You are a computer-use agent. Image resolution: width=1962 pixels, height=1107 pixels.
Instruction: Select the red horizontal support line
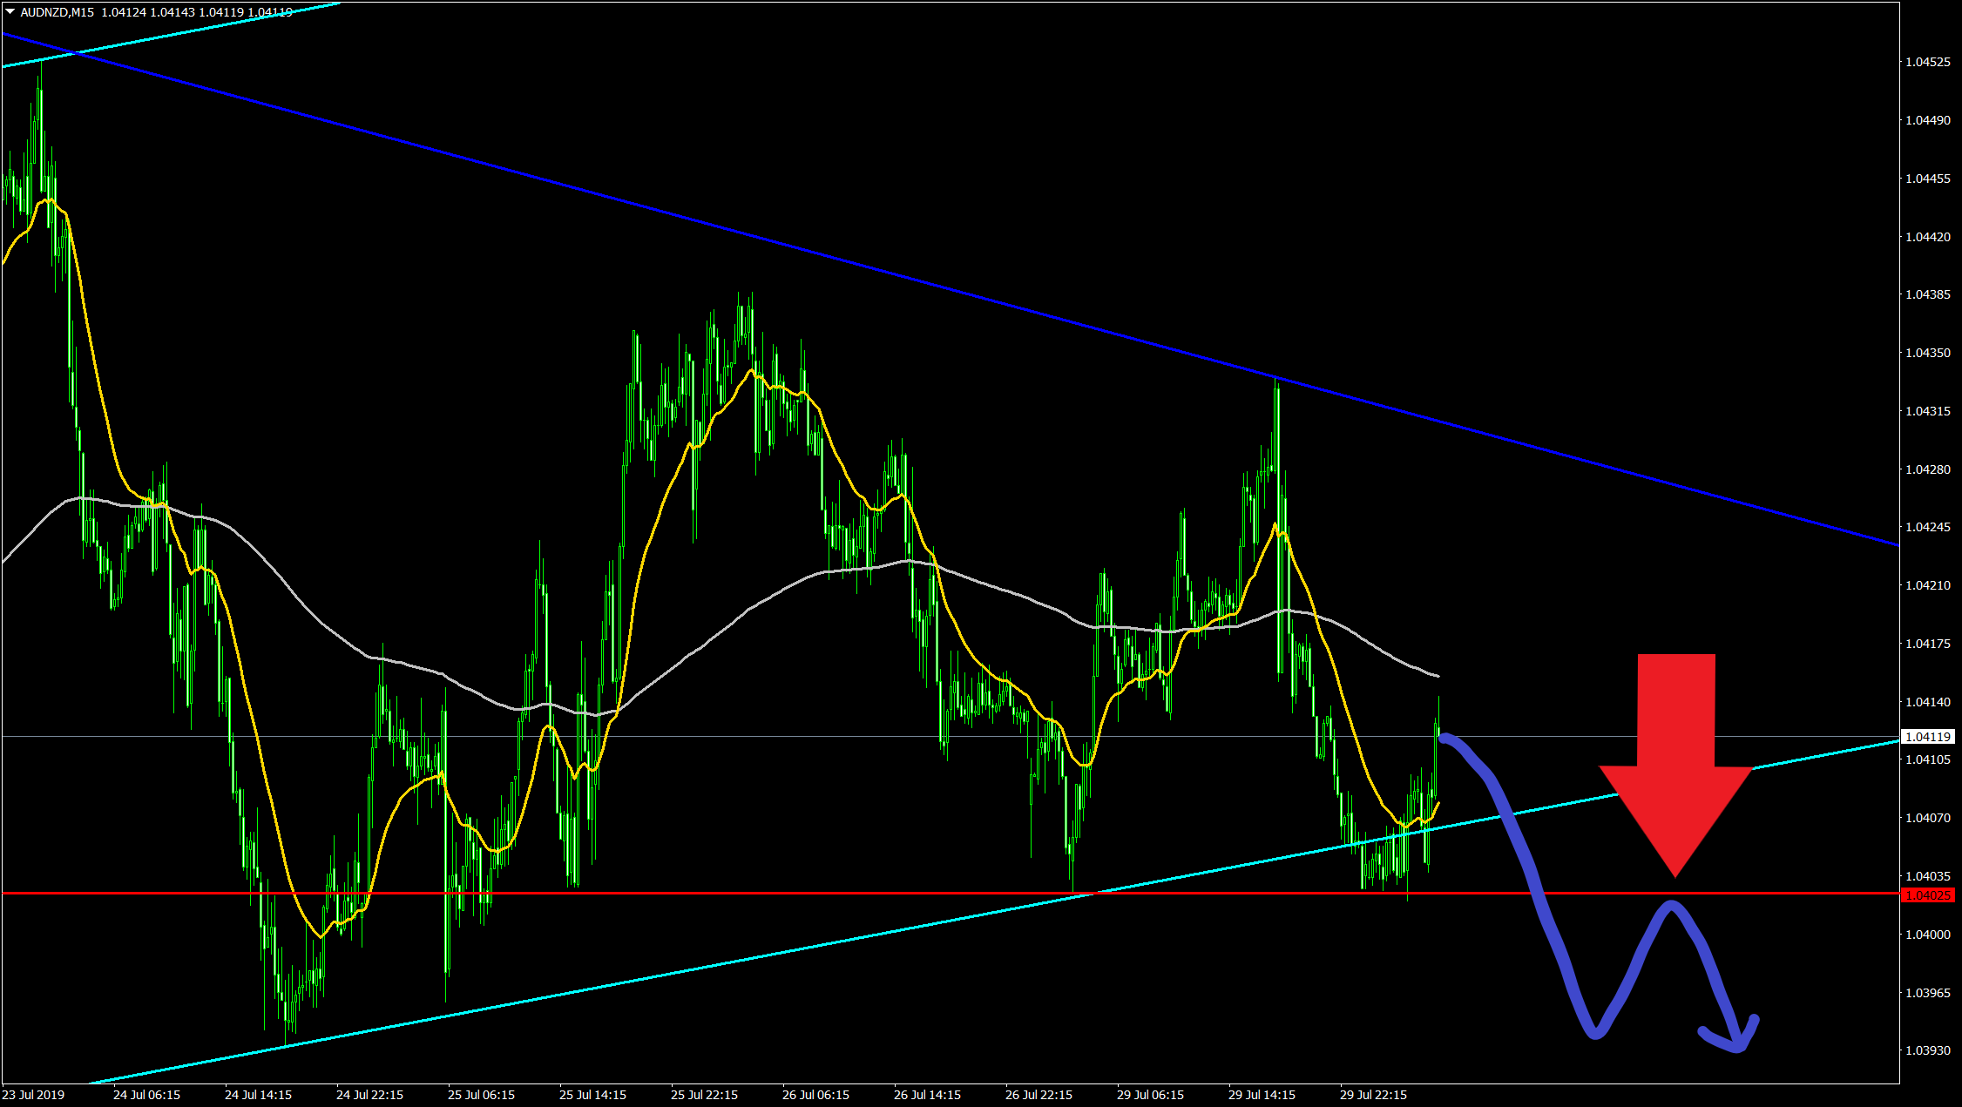click(784, 893)
